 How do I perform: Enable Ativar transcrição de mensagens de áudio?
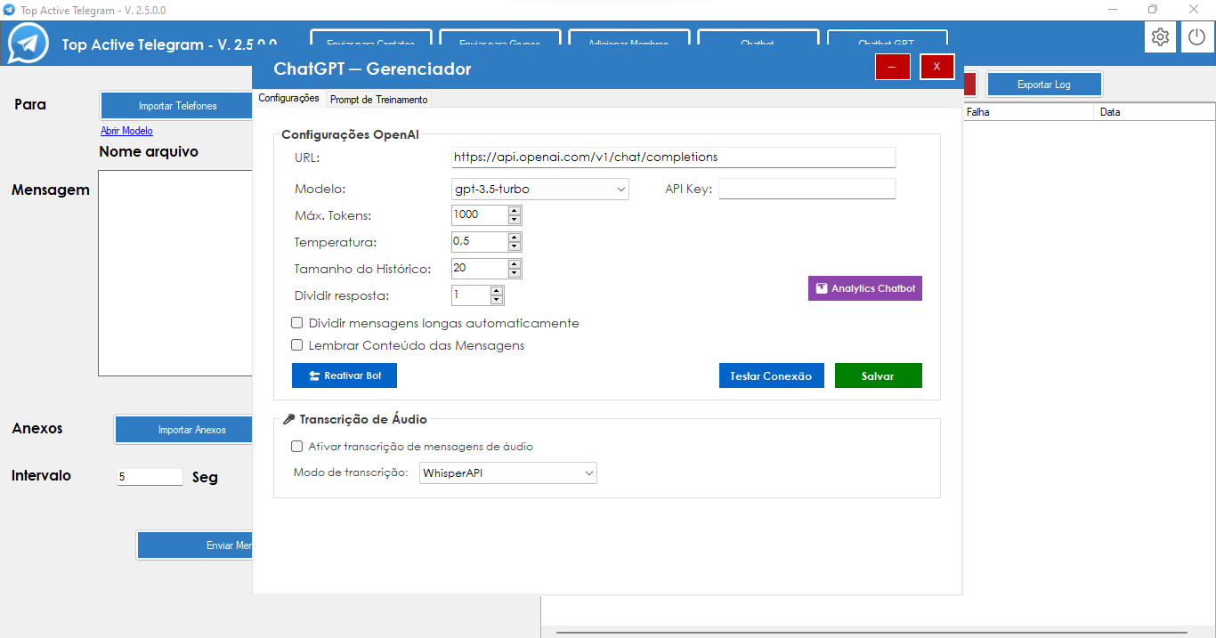[297, 447]
